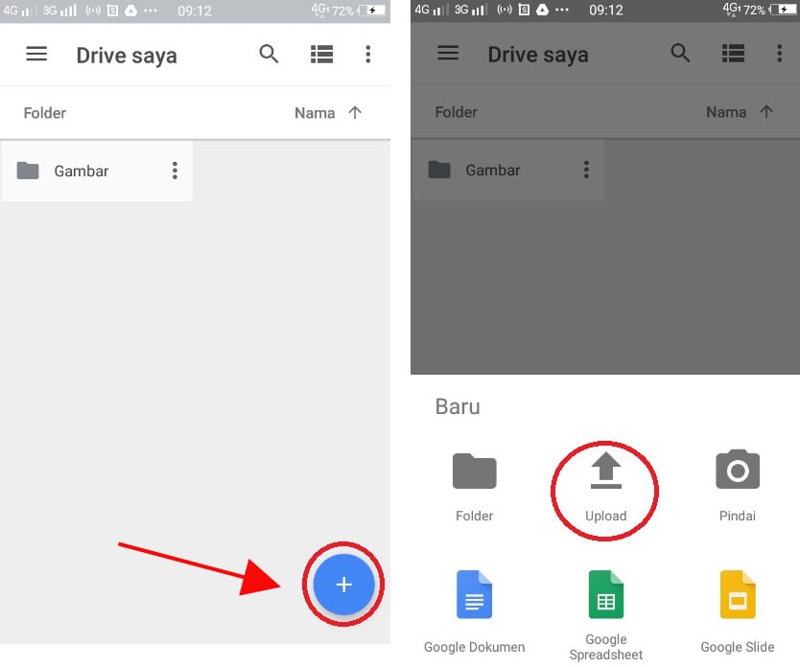Image resolution: width=800 pixels, height=667 pixels.
Task: Open the hamburger menu in left screen
Action: coord(36,54)
